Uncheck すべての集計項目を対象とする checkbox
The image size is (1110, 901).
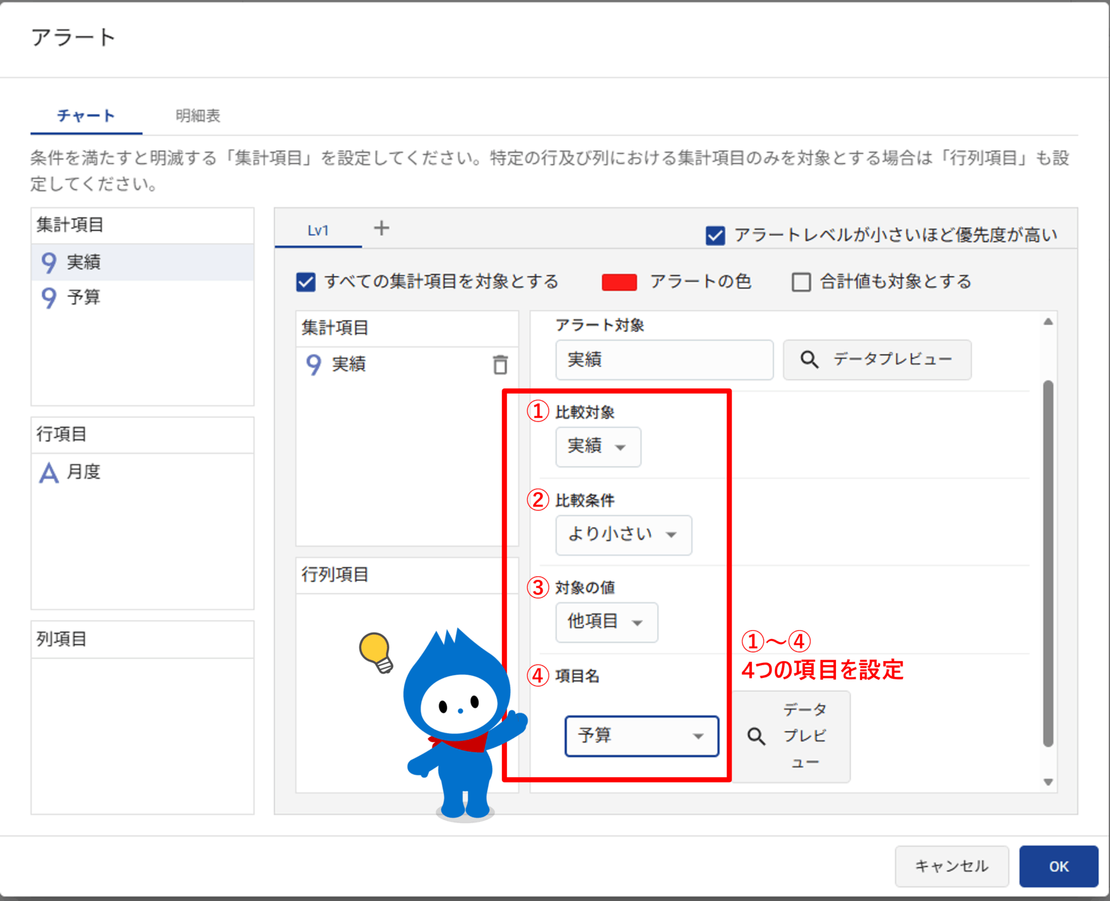[306, 282]
